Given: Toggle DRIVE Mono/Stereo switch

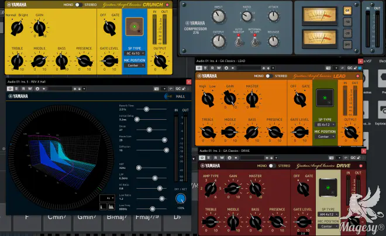Looking at the screenshot, I should click(272, 166).
